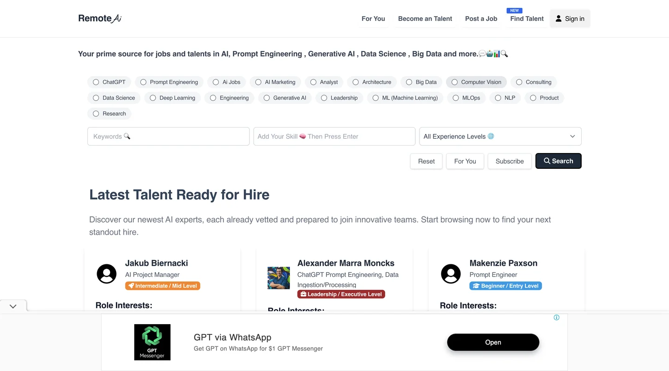Click Makenzie Paxson's profile avatar icon
The image size is (669, 371).
pyautogui.click(x=451, y=274)
